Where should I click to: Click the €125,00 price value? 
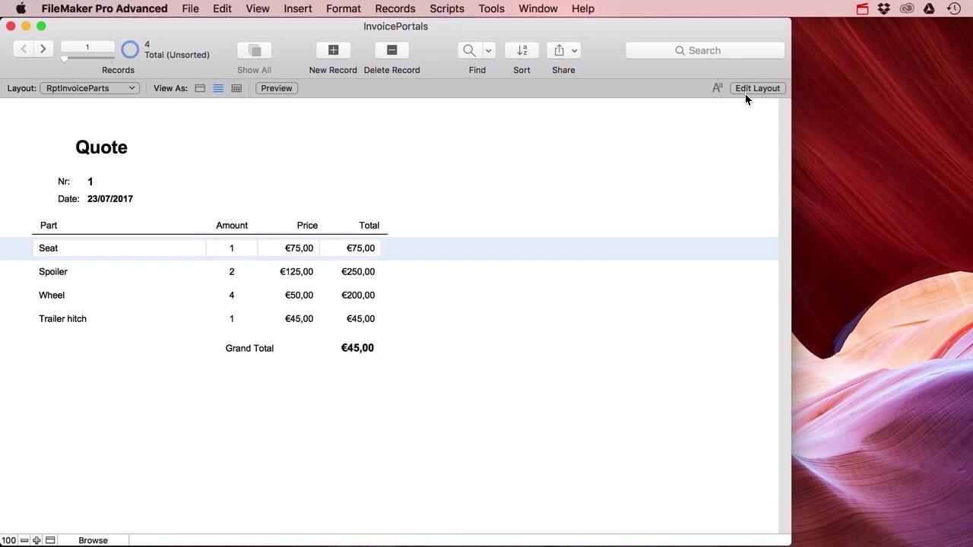point(296,271)
